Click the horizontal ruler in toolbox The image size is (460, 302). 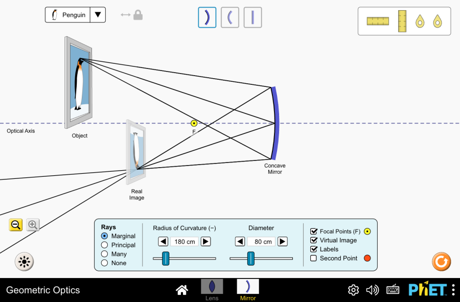coord(378,21)
